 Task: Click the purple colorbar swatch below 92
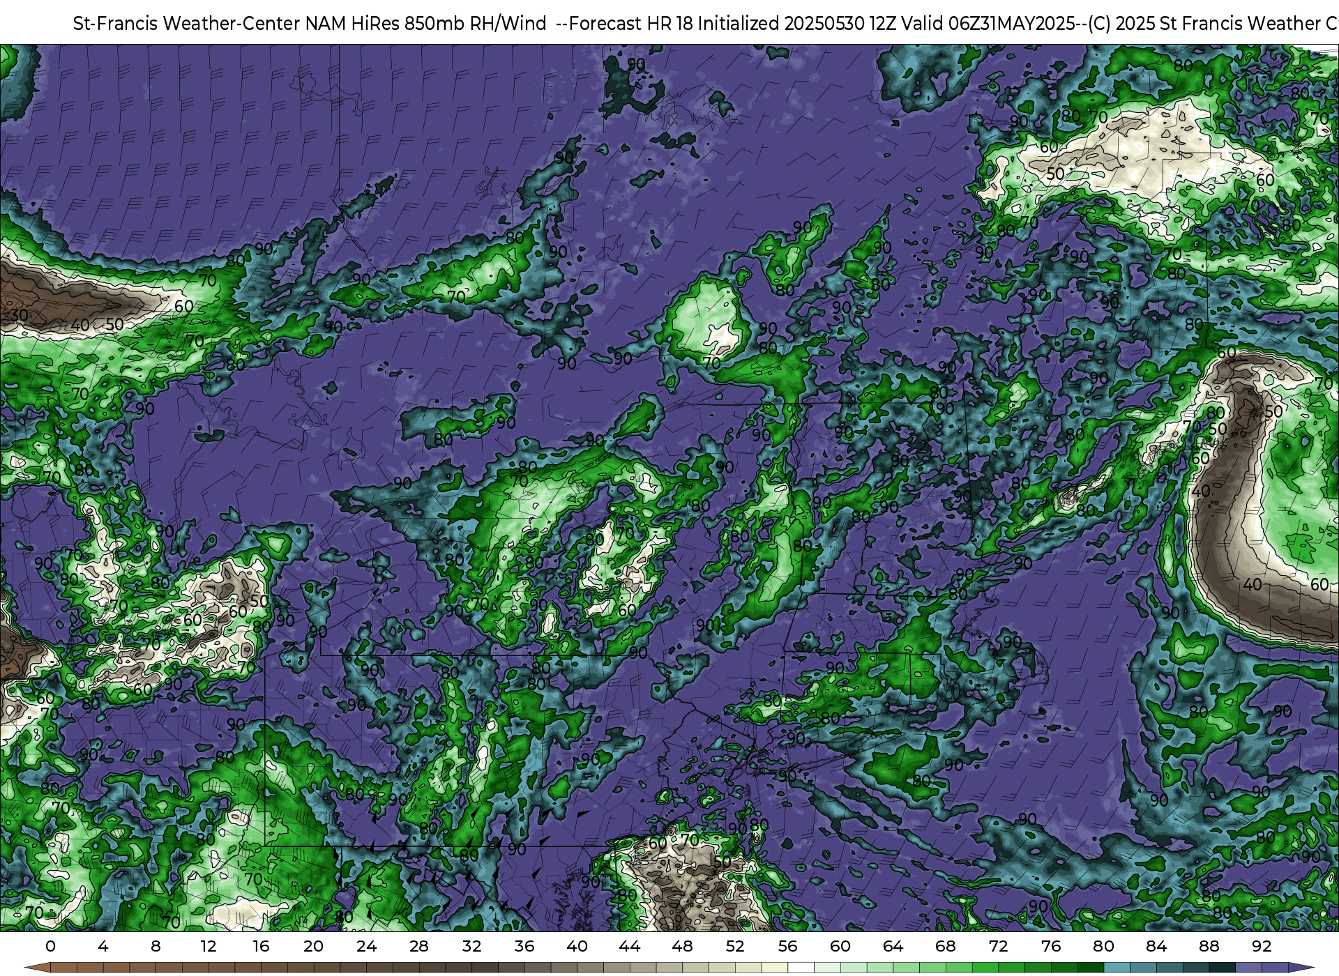click(1275, 968)
